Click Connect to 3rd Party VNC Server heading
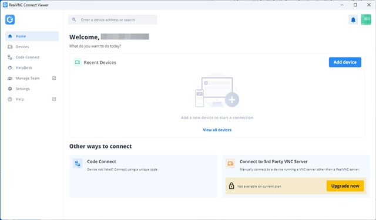This screenshot has height=220, width=376. click(274, 161)
